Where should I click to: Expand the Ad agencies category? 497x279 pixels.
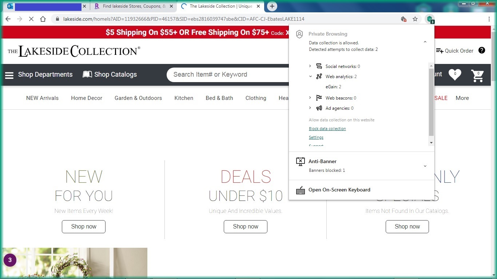click(x=310, y=108)
